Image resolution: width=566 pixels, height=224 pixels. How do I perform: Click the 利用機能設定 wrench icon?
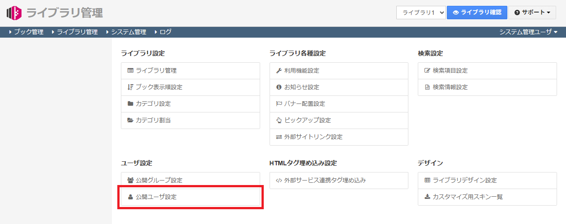point(279,71)
